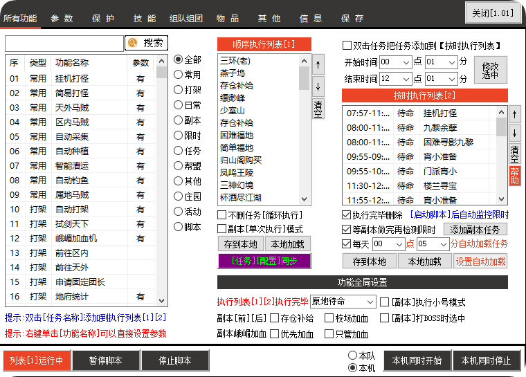This screenshot has width=526, height=377.
Task: Click the purple [任务][配置]同步 button
Action: (x=264, y=261)
